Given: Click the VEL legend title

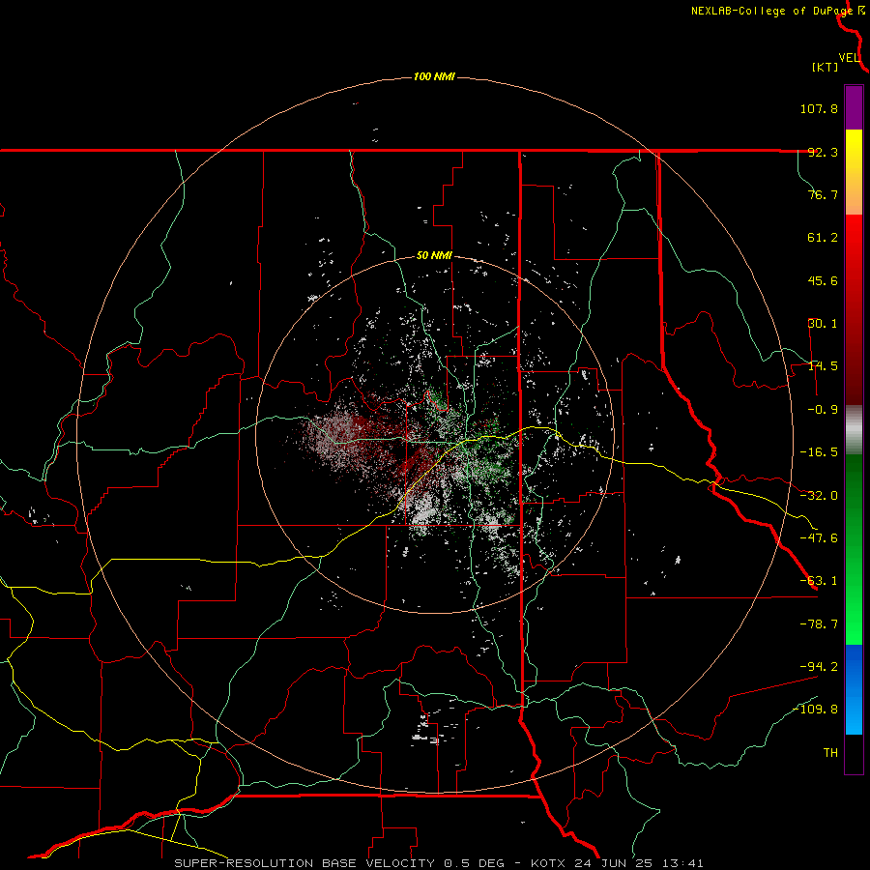Looking at the screenshot, I should [x=849, y=58].
